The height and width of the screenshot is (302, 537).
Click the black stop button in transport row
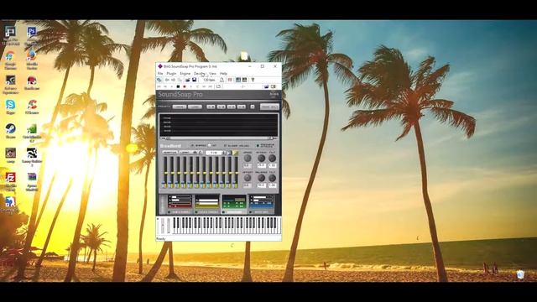click(x=178, y=86)
